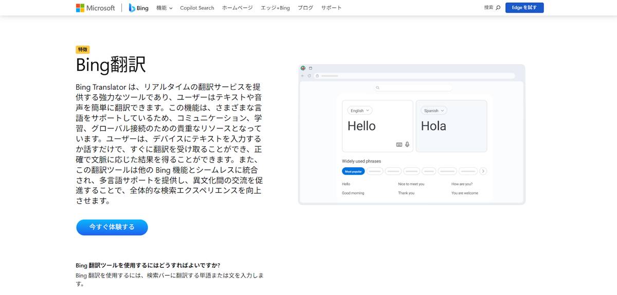
Task: Open the English language dropdown
Action: point(359,110)
